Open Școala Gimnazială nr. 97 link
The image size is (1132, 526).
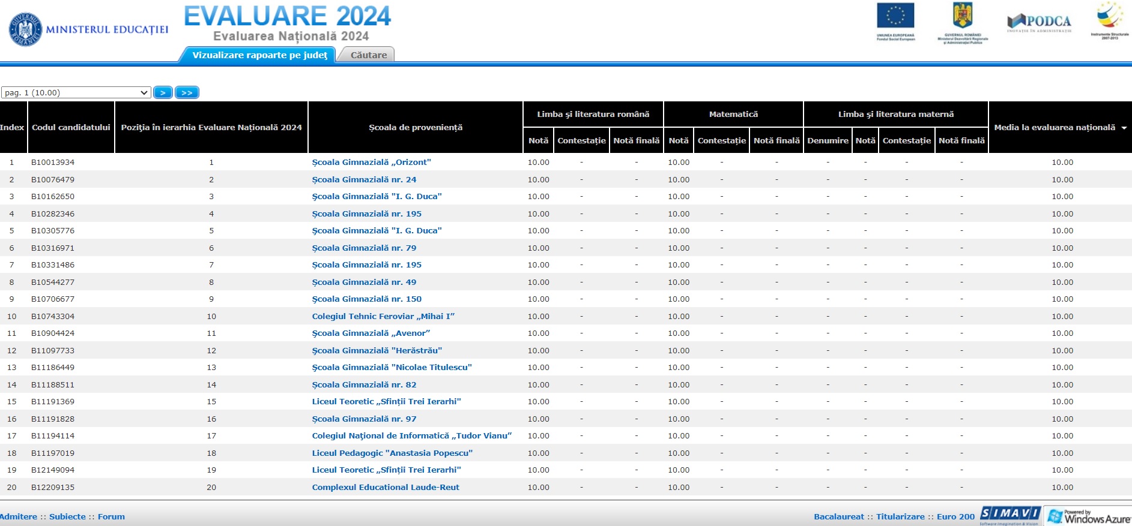[x=364, y=419]
